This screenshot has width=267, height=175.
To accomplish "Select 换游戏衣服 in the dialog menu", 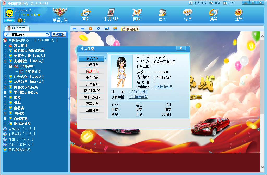I will pyautogui.click(x=92, y=97).
